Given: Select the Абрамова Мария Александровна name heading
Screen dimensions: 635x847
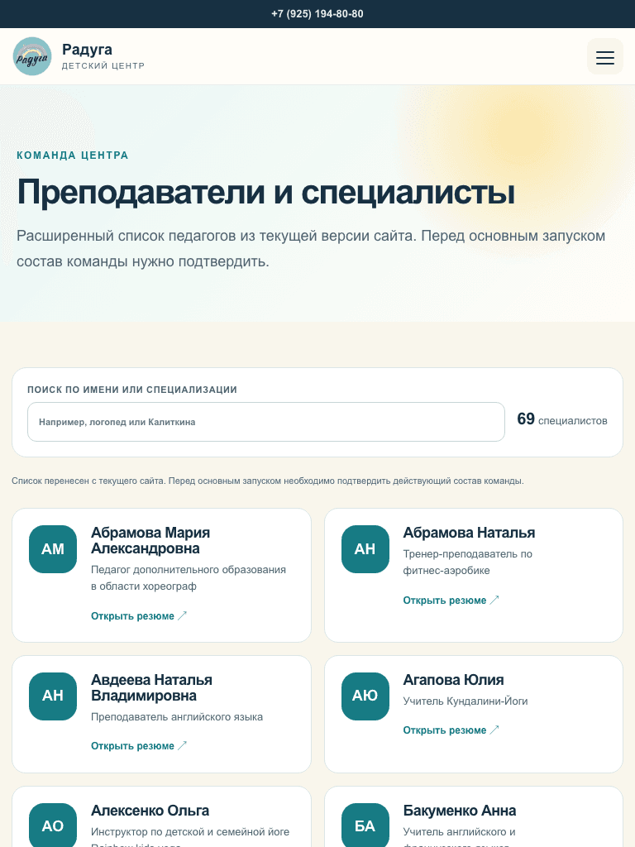Looking at the screenshot, I should [x=150, y=540].
